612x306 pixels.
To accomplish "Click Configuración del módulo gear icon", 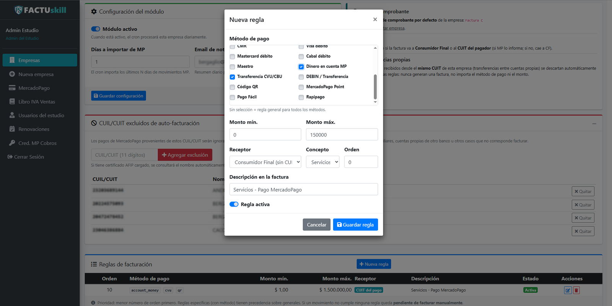I will click(x=94, y=11).
